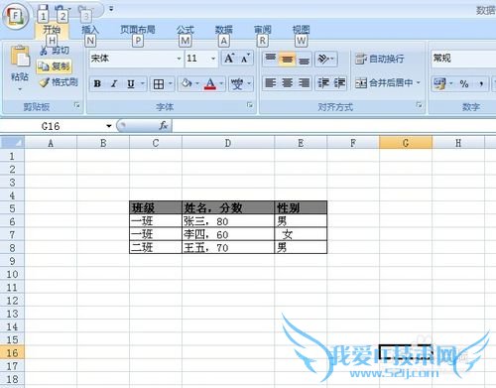The width and height of the screenshot is (496, 388).
Task: Switch to 插入 Insert tab
Action: (90, 30)
